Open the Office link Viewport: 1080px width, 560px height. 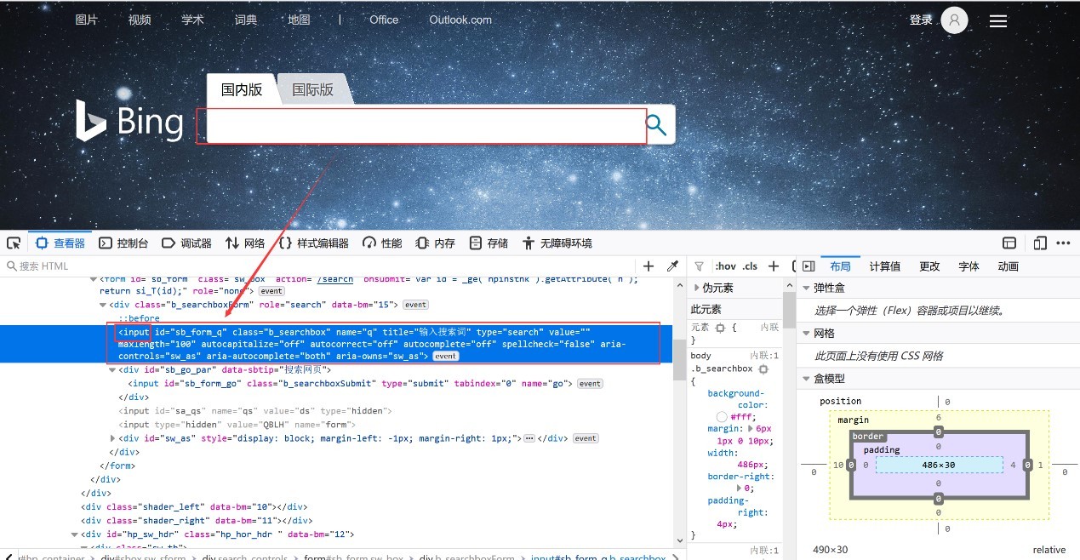[x=384, y=20]
